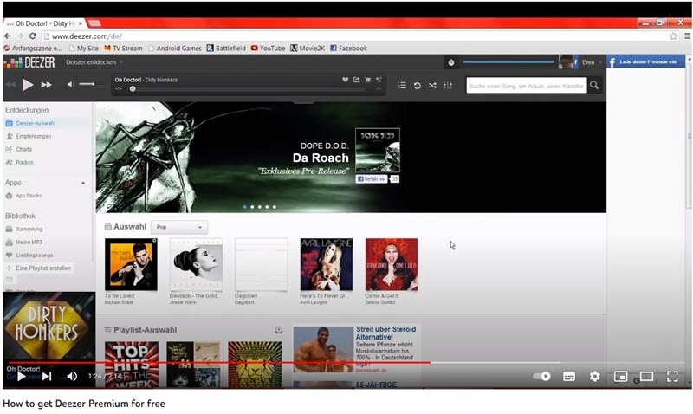The height and width of the screenshot is (414, 693).
Task: Open the equalizer icon in Deezer player
Action: point(448,85)
